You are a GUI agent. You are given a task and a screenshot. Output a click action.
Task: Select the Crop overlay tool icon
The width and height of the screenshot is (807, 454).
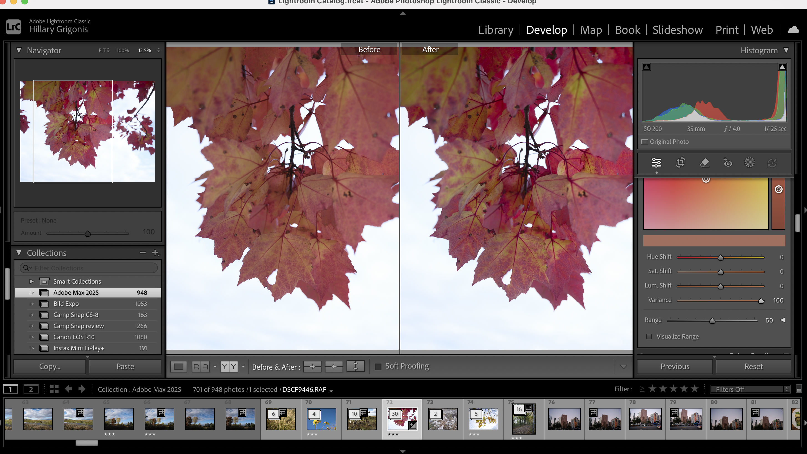point(680,163)
